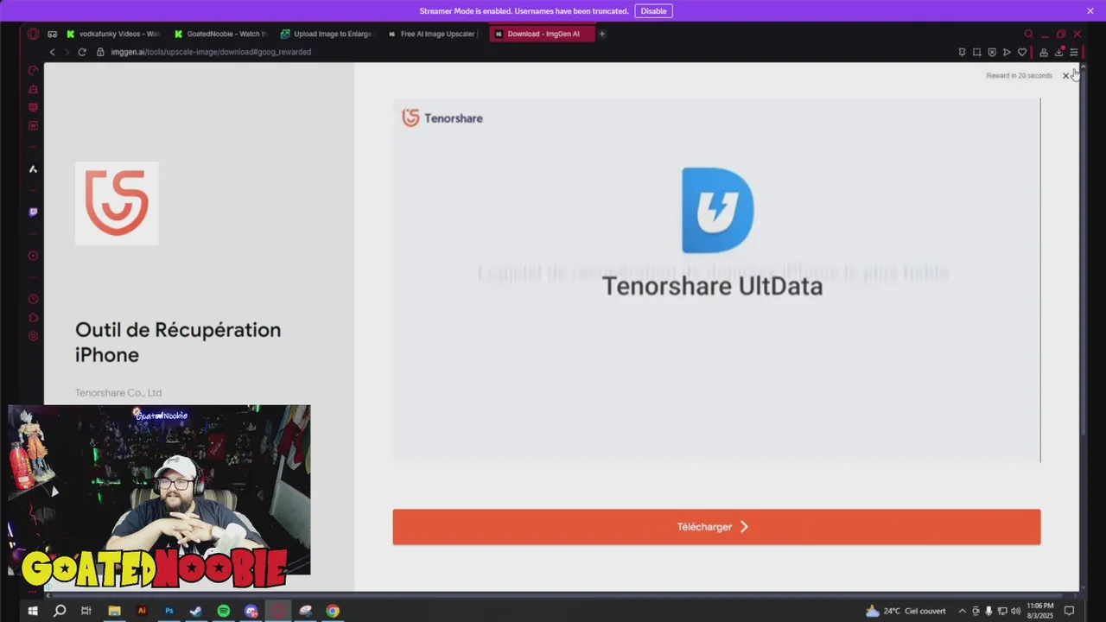Click the page scrollbar up arrow
Viewport: 1106px width, 622px height.
[1083, 67]
